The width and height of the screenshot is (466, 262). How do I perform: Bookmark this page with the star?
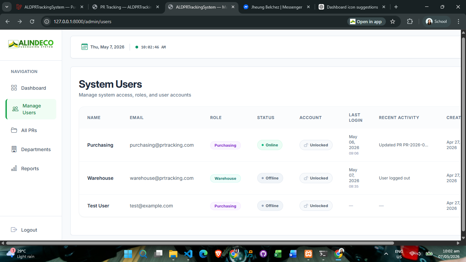point(393,21)
